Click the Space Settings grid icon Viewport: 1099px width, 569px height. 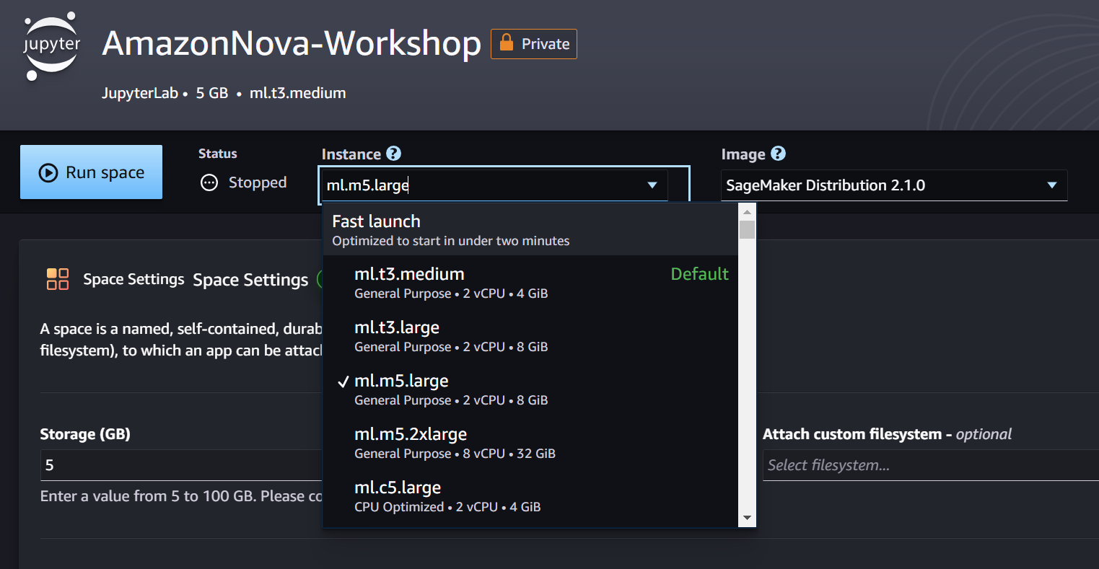[58, 279]
